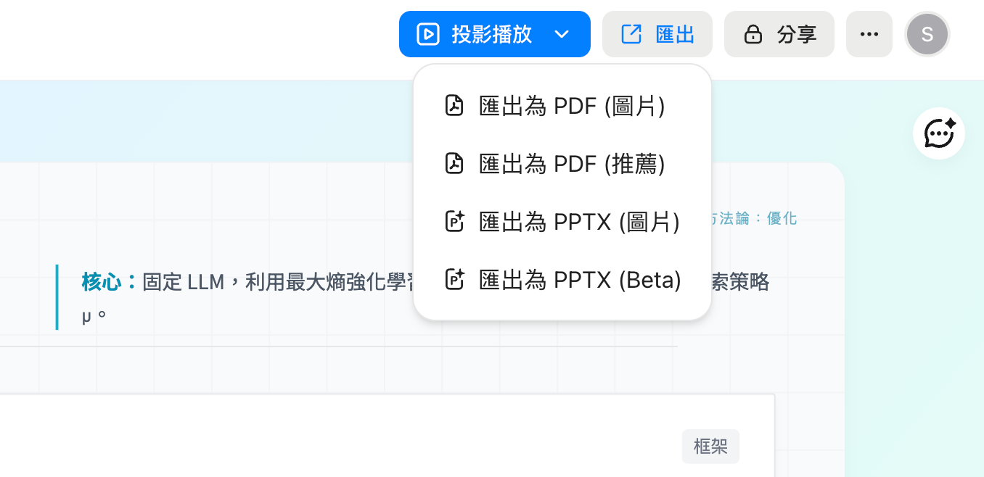Click the PDF icon beside 匯出為 PDF (圖片)
The width and height of the screenshot is (984, 477).
click(454, 105)
